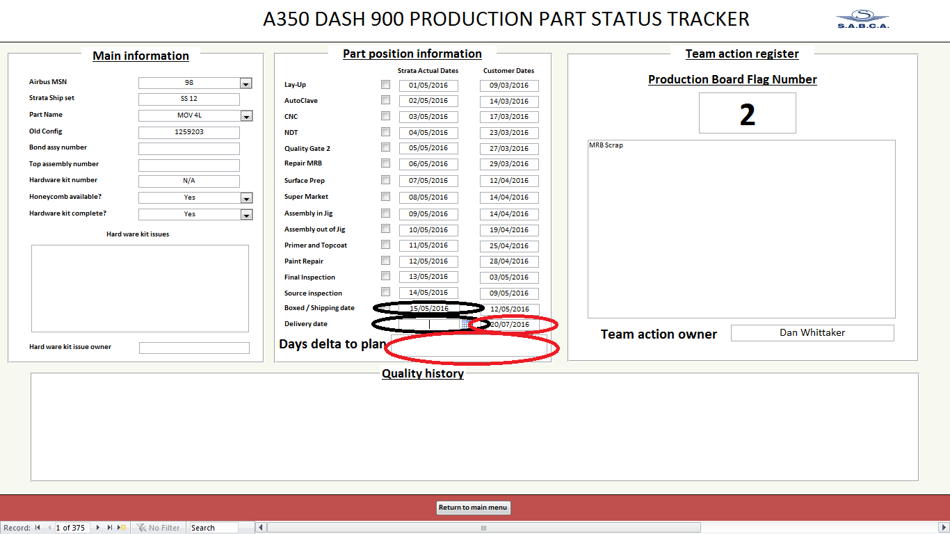Edit the Strata Ship set field
The width and height of the screenshot is (950, 534).
pos(189,99)
